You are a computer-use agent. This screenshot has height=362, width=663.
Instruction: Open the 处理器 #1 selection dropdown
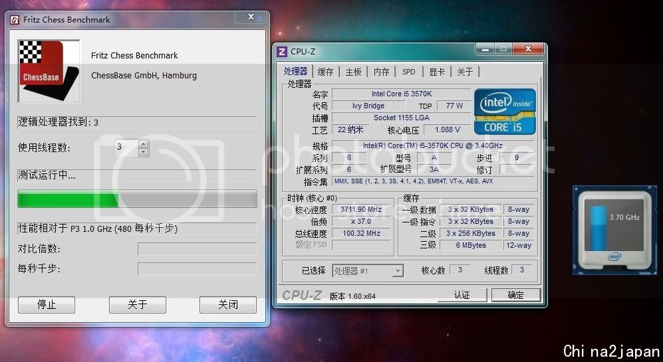[x=368, y=271]
